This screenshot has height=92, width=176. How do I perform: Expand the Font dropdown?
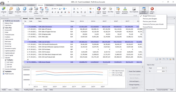click(57, 9)
